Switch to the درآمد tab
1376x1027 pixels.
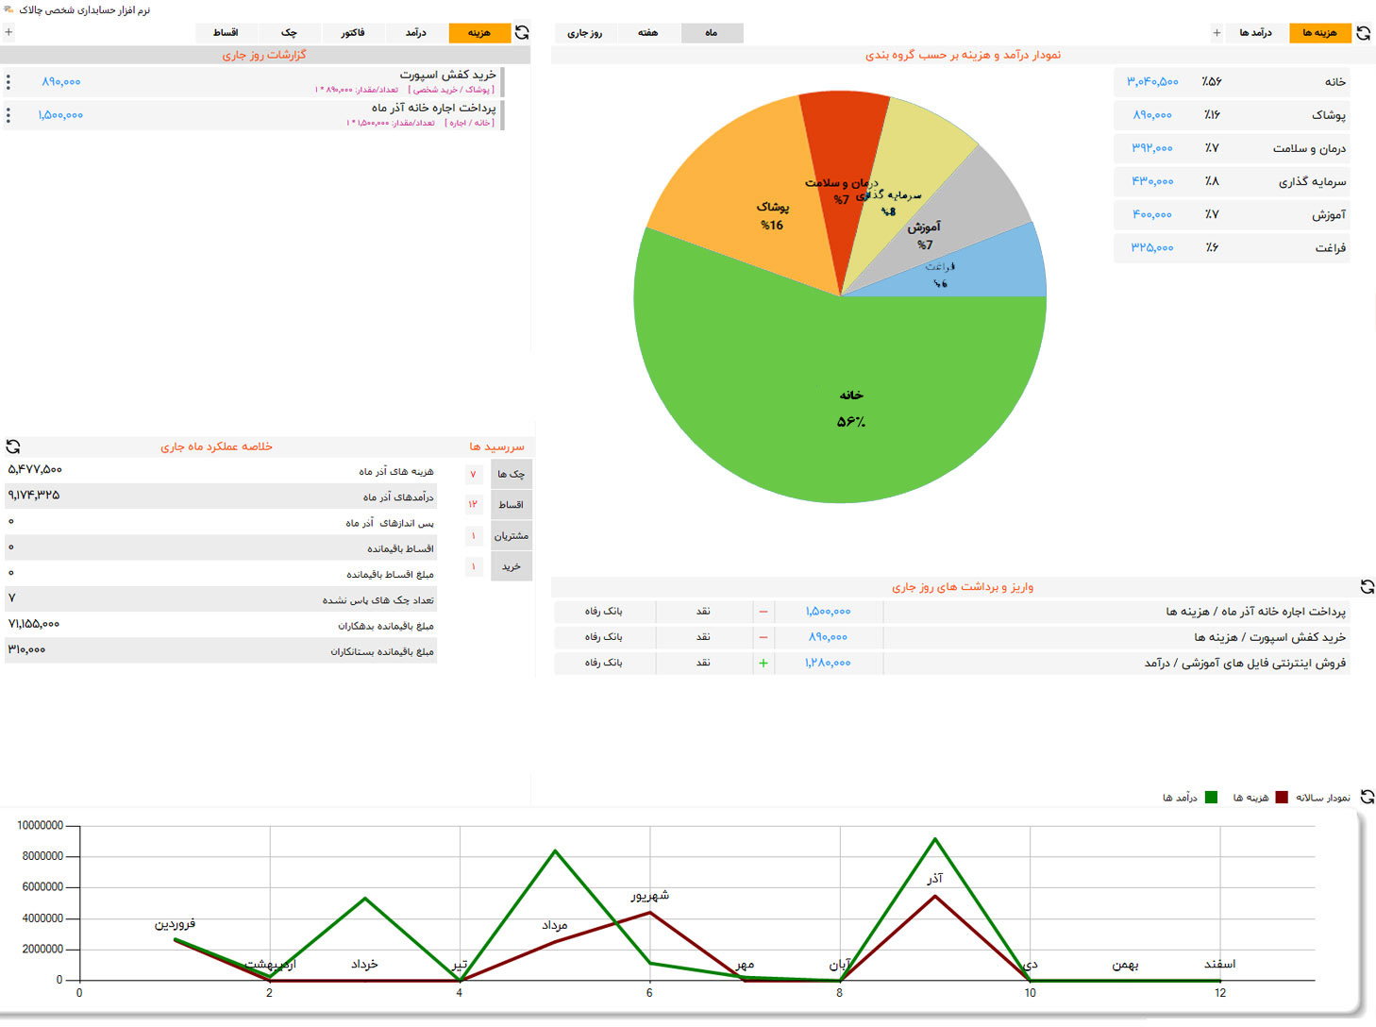click(416, 33)
